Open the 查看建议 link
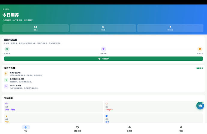This screenshot has height=134, width=207. tap(199, 68)
